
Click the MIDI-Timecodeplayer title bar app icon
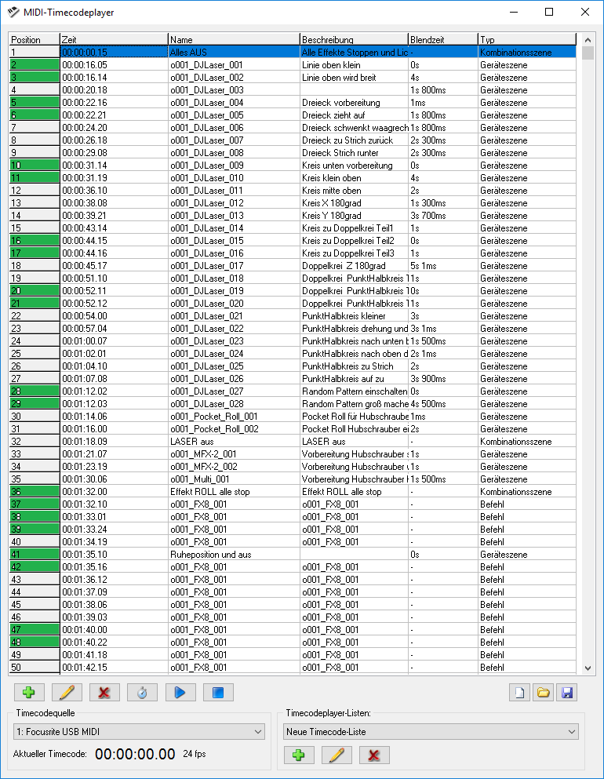pyautogui.click(x=13, y=12)
